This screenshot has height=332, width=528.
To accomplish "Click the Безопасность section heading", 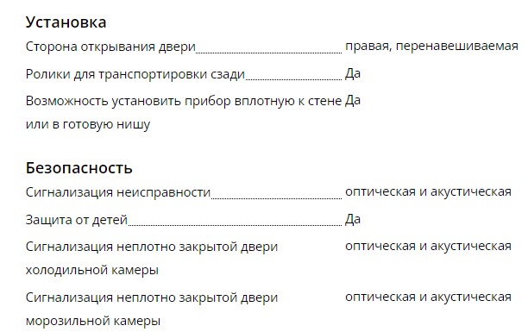I will (79, 167).
